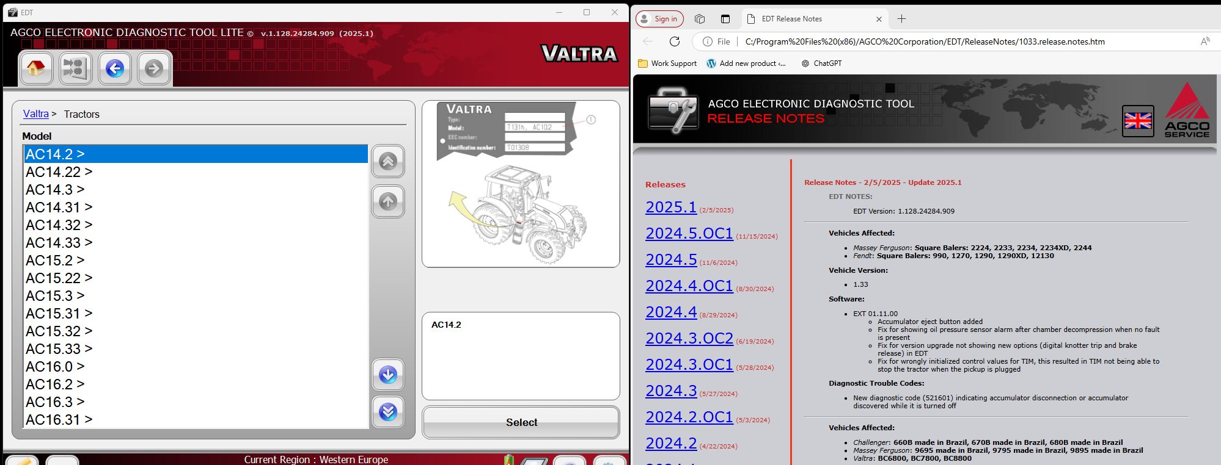Maximize the EDT window
Screen dimensions: 1221x465
[587, 12]
